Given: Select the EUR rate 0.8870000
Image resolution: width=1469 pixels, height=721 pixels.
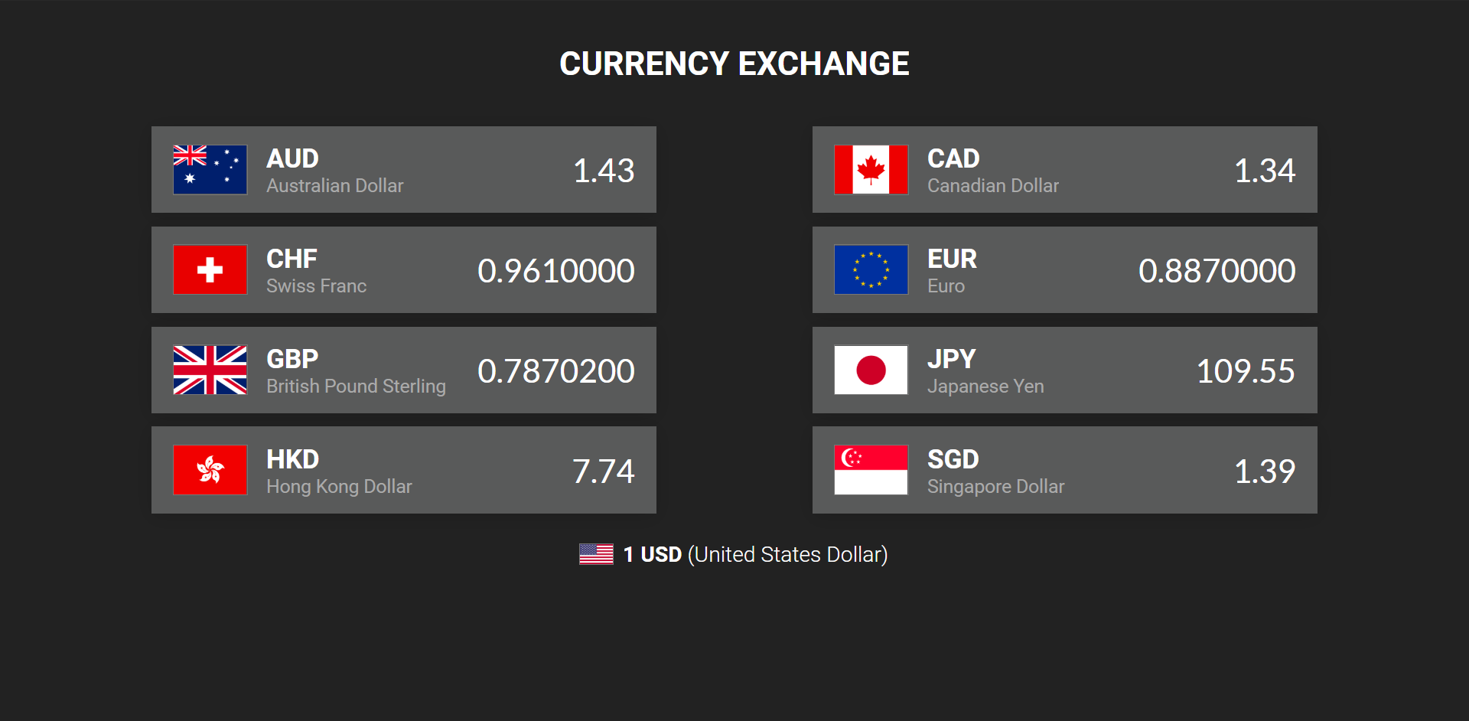Looking at the screenshot, I should click(1217, 271).
